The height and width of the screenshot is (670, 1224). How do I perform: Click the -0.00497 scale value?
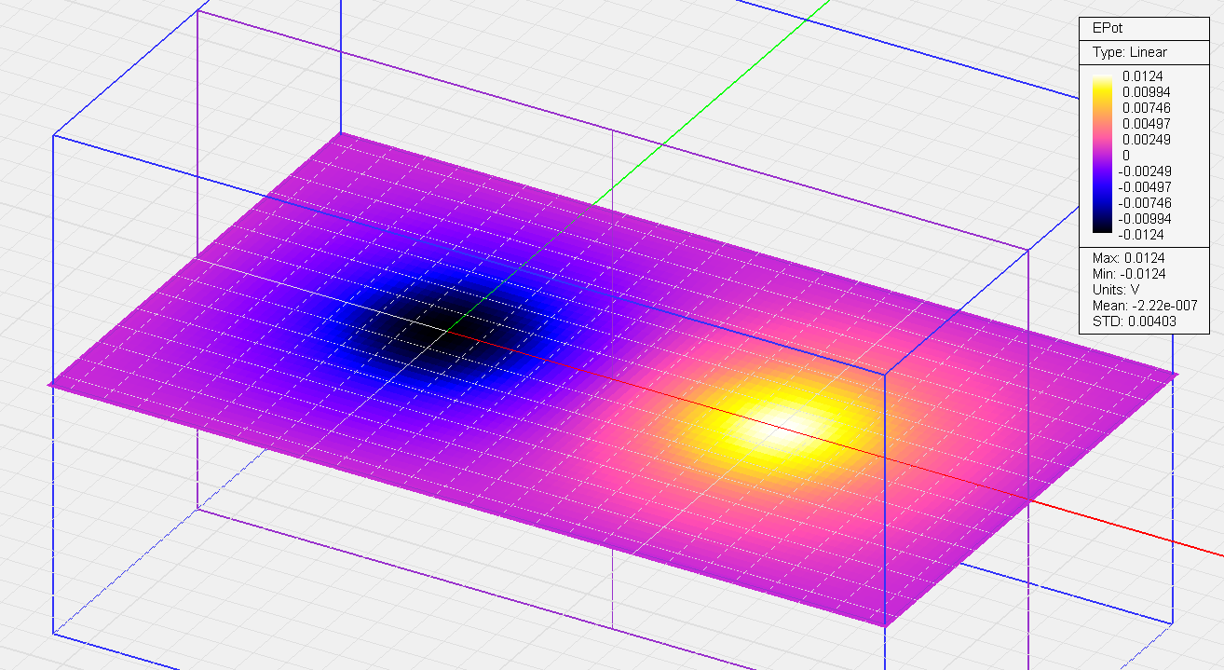tap(1145, 187)
